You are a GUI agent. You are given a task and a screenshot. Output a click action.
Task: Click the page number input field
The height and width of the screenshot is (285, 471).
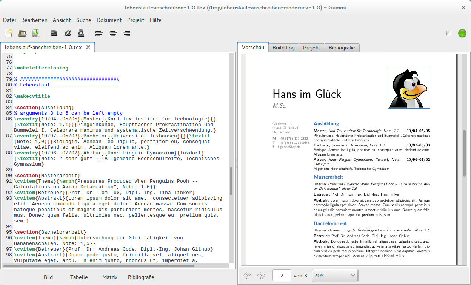click(x=282, y=276)
